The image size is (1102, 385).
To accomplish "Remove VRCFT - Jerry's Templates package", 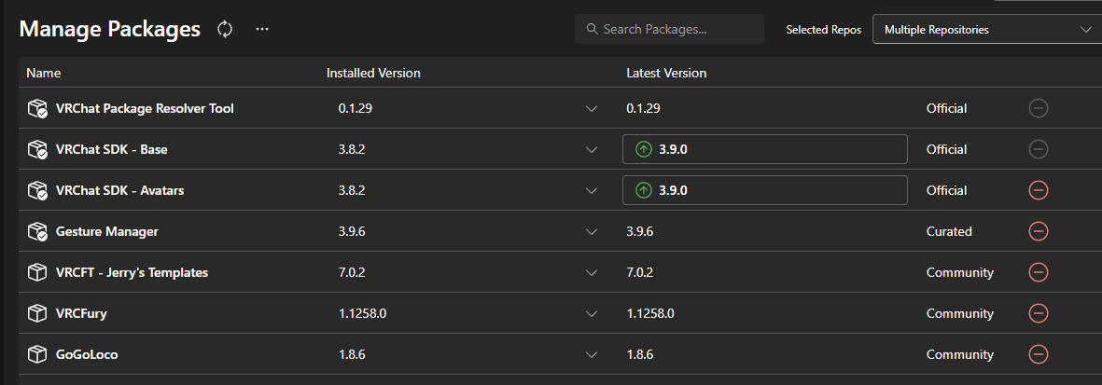I will click(1038, 272).
